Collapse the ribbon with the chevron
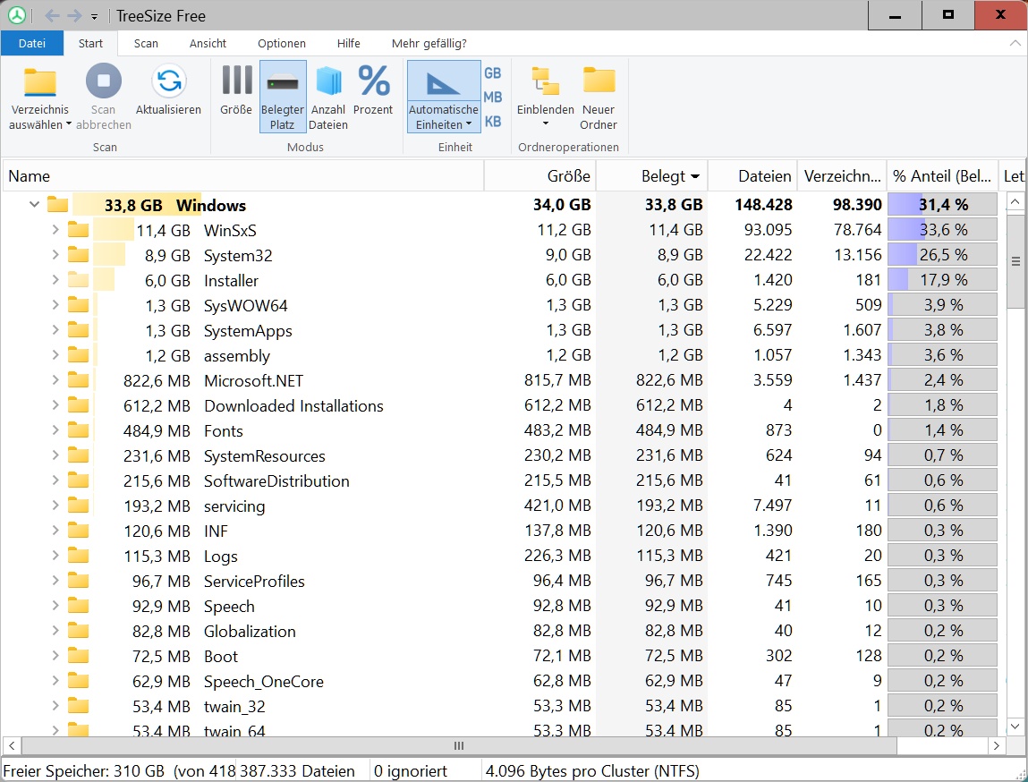Viewport: 1028px width, 782px height. point(1015,43)
